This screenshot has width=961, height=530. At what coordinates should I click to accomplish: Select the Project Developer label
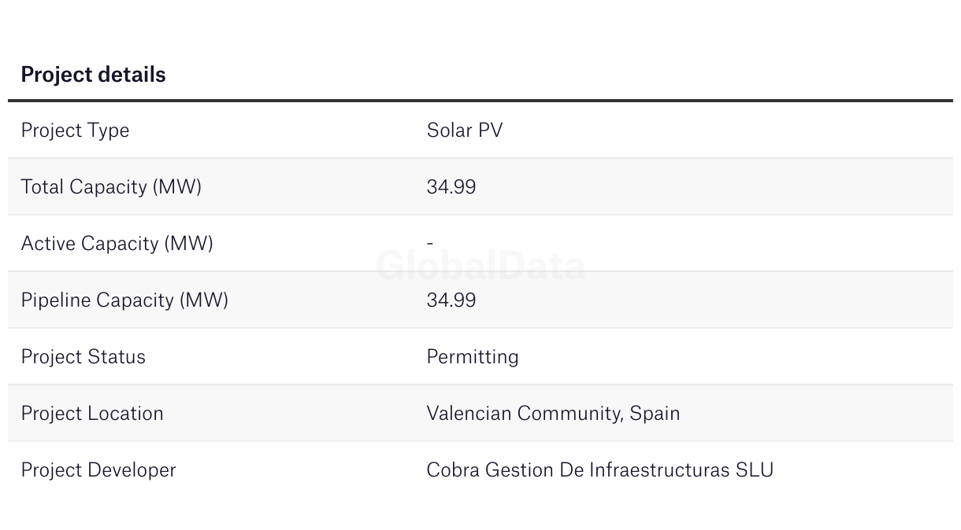[98, 470]
